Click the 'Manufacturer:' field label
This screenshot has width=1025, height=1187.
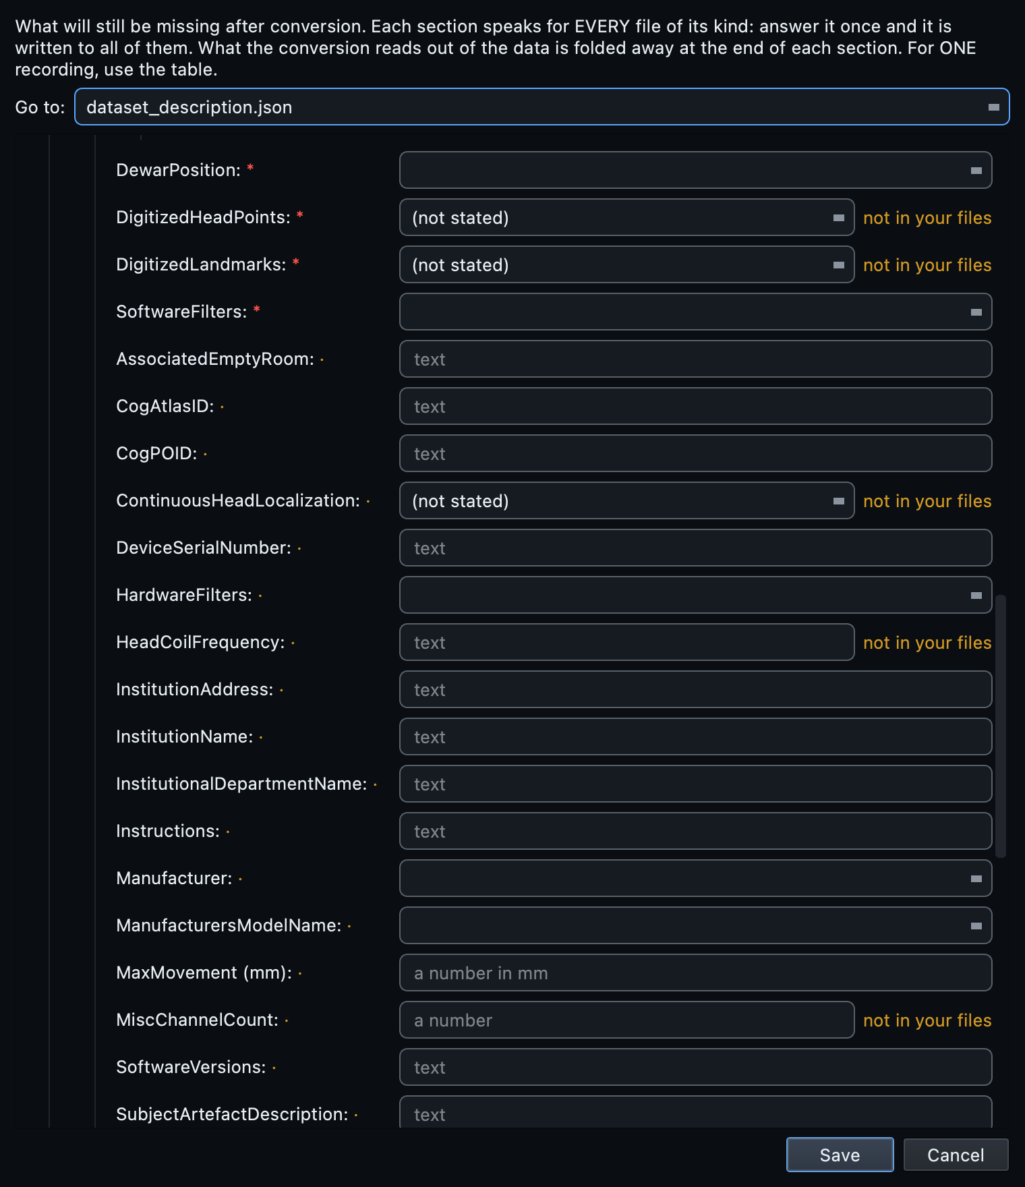tap(174, 878)
